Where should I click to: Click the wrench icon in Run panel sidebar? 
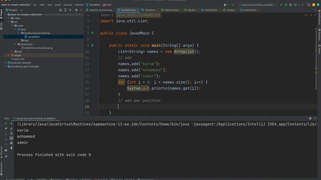(x=6, y=128)
